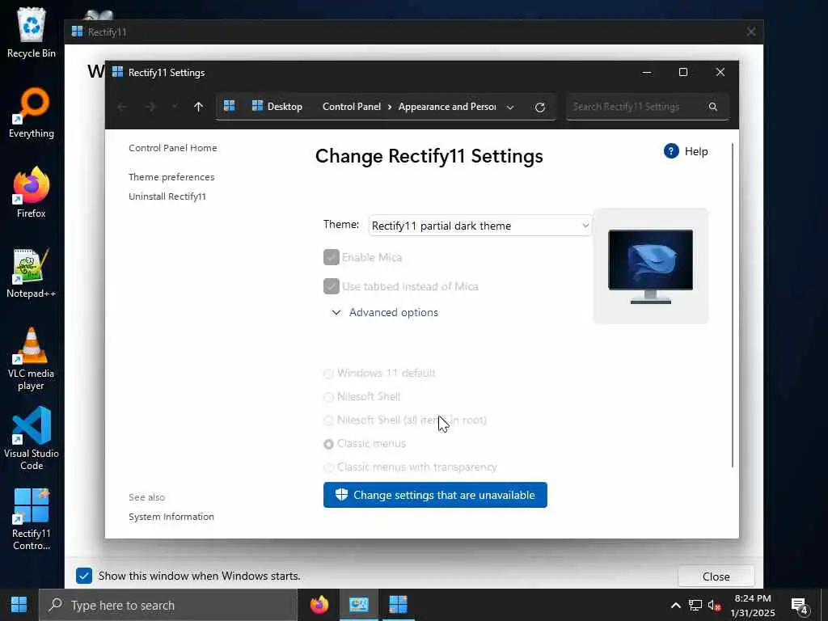Open the network icon in the system tray

[695, 605]
